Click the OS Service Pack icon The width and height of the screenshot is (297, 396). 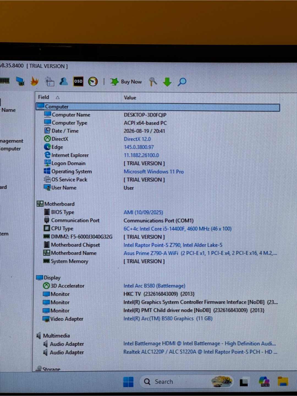47,179
